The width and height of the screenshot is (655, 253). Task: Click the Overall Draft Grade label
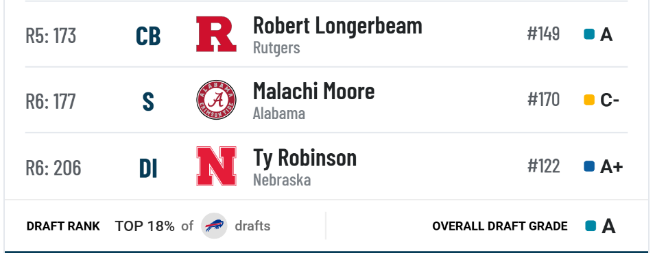[x=499, y=226]
